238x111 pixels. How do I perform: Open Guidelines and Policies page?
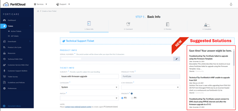click(x=16, y=83)
